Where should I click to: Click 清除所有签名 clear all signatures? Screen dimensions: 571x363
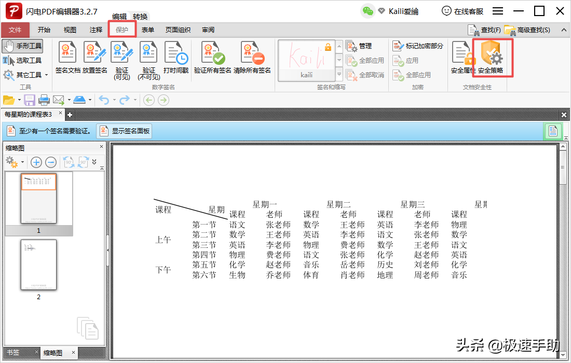pos(252,58)
